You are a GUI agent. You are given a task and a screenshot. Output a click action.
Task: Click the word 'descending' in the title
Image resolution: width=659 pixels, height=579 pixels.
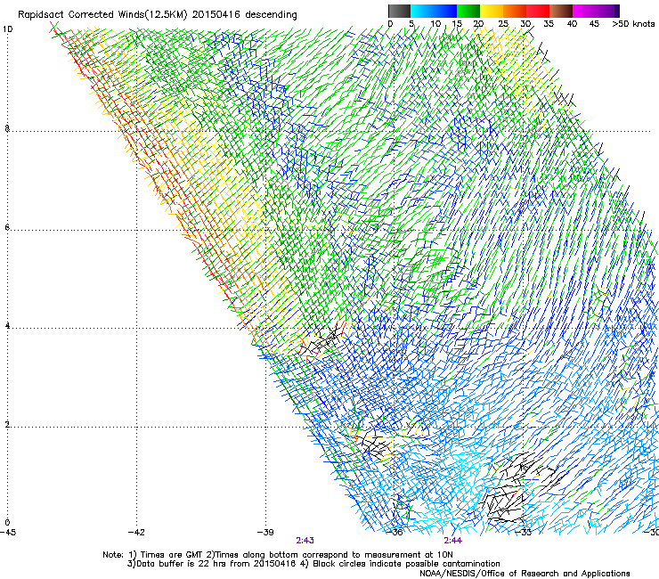[x=271, y=15]
